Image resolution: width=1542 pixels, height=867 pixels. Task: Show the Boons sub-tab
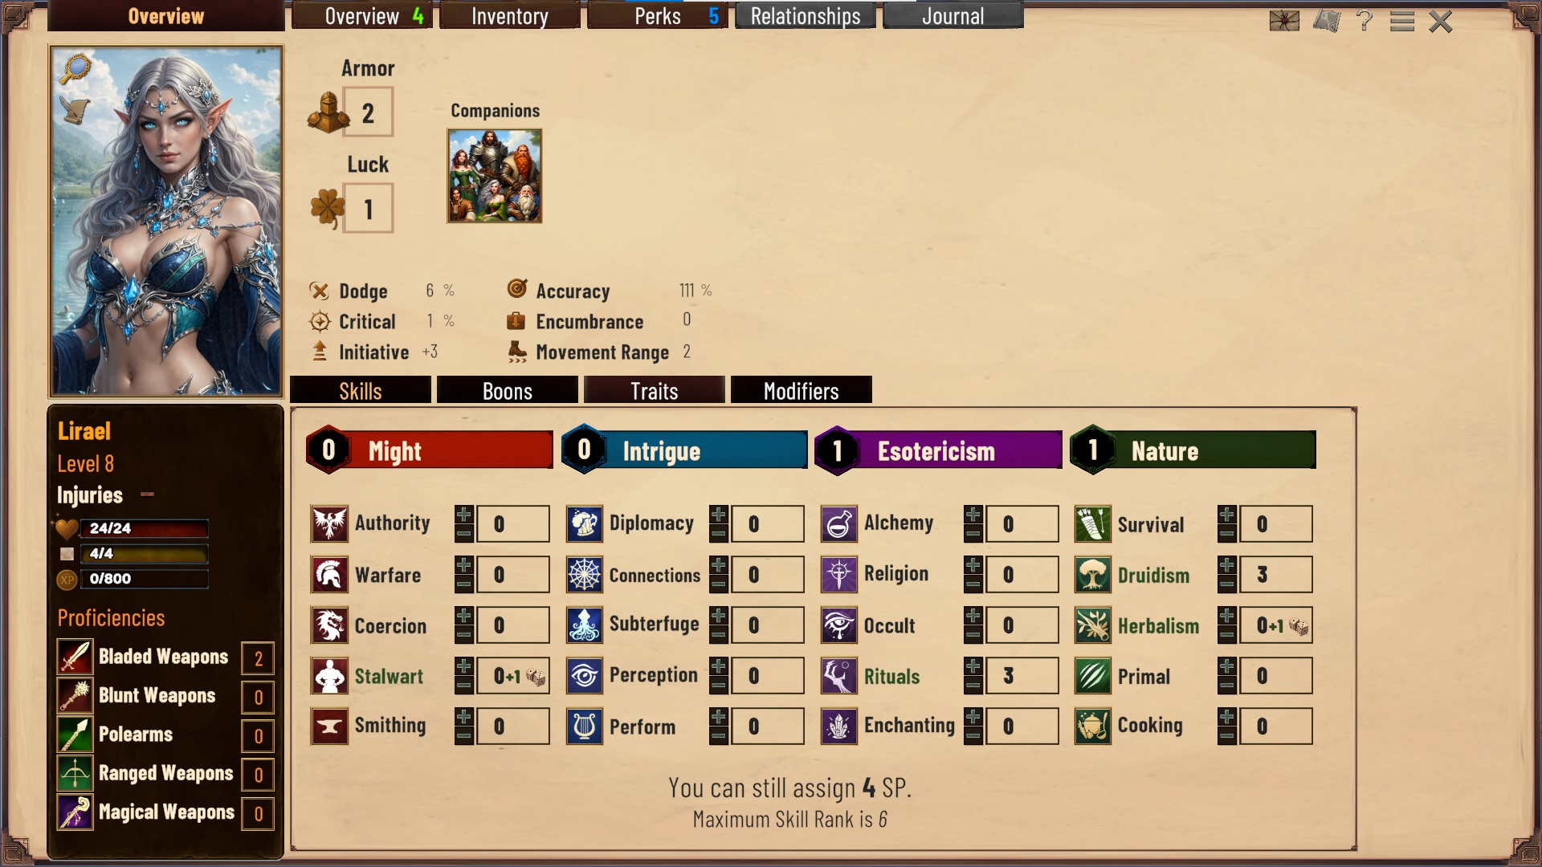click(x=508, y=391)
